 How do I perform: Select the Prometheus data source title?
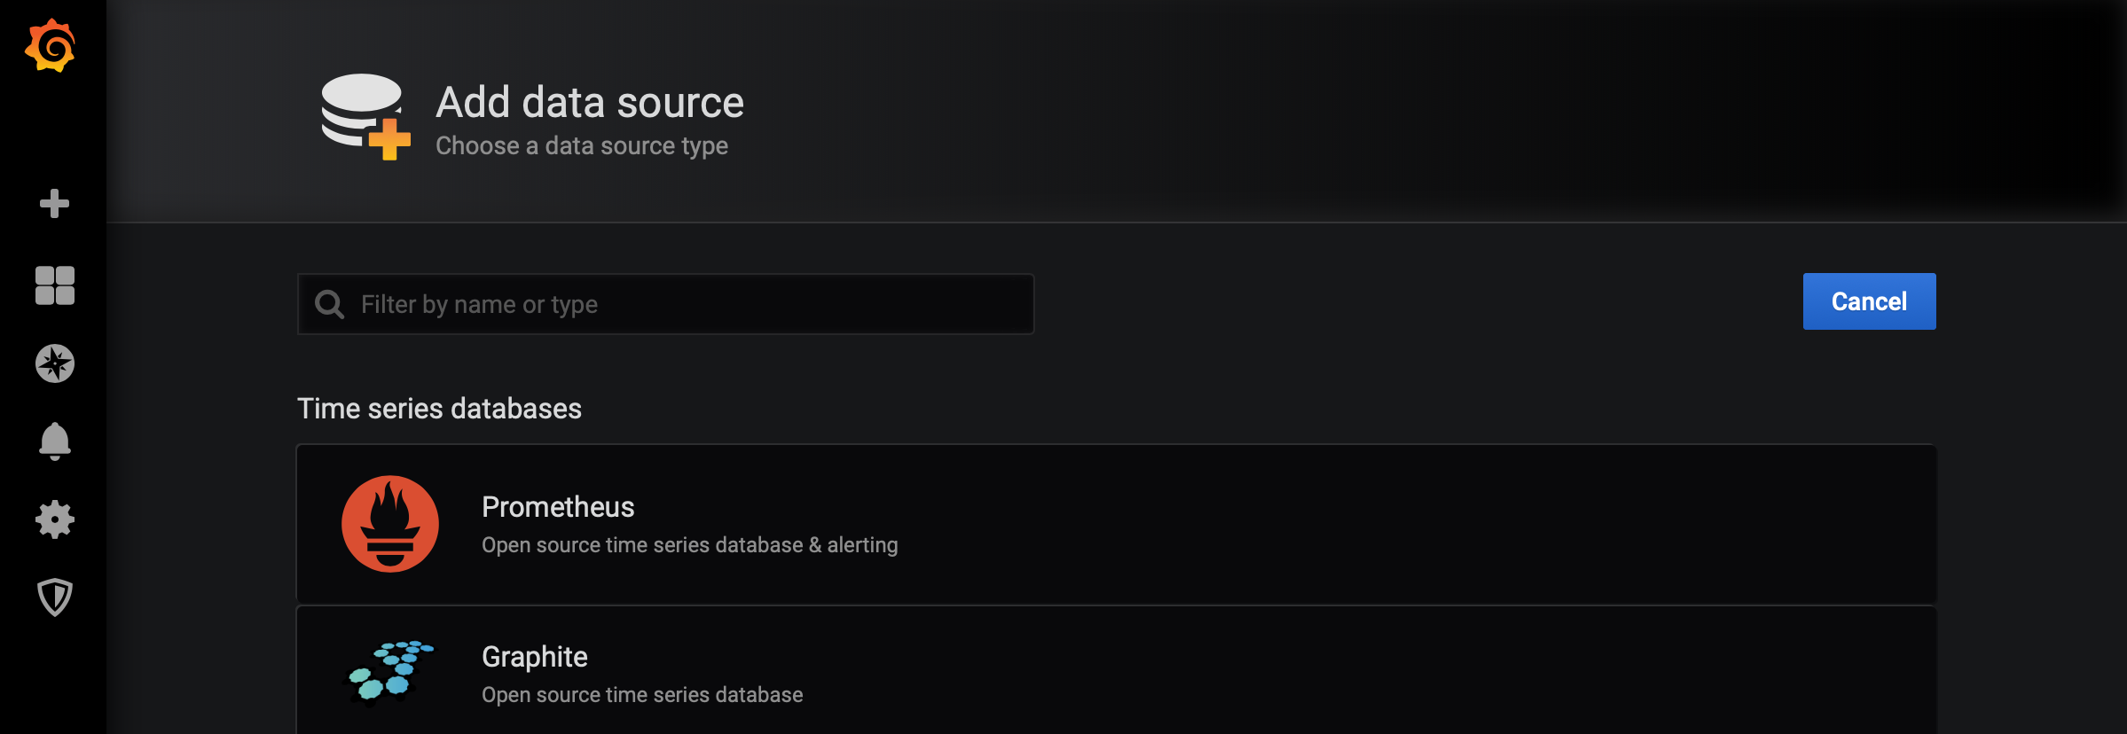coord(558,507)
